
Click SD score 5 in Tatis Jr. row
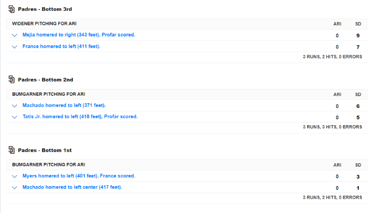(x=358, y=117)
